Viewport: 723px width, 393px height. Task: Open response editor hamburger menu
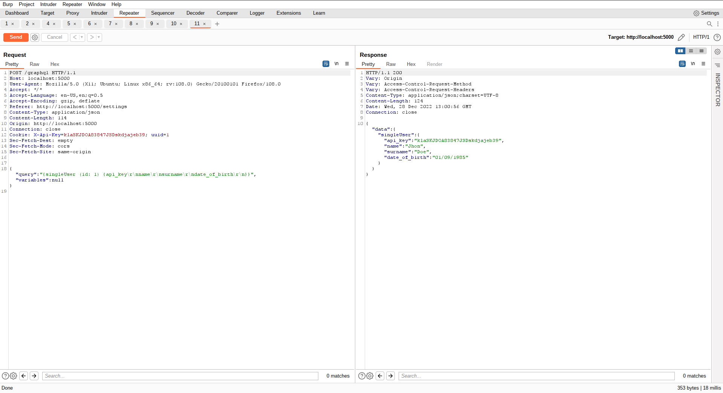point(703,64)
